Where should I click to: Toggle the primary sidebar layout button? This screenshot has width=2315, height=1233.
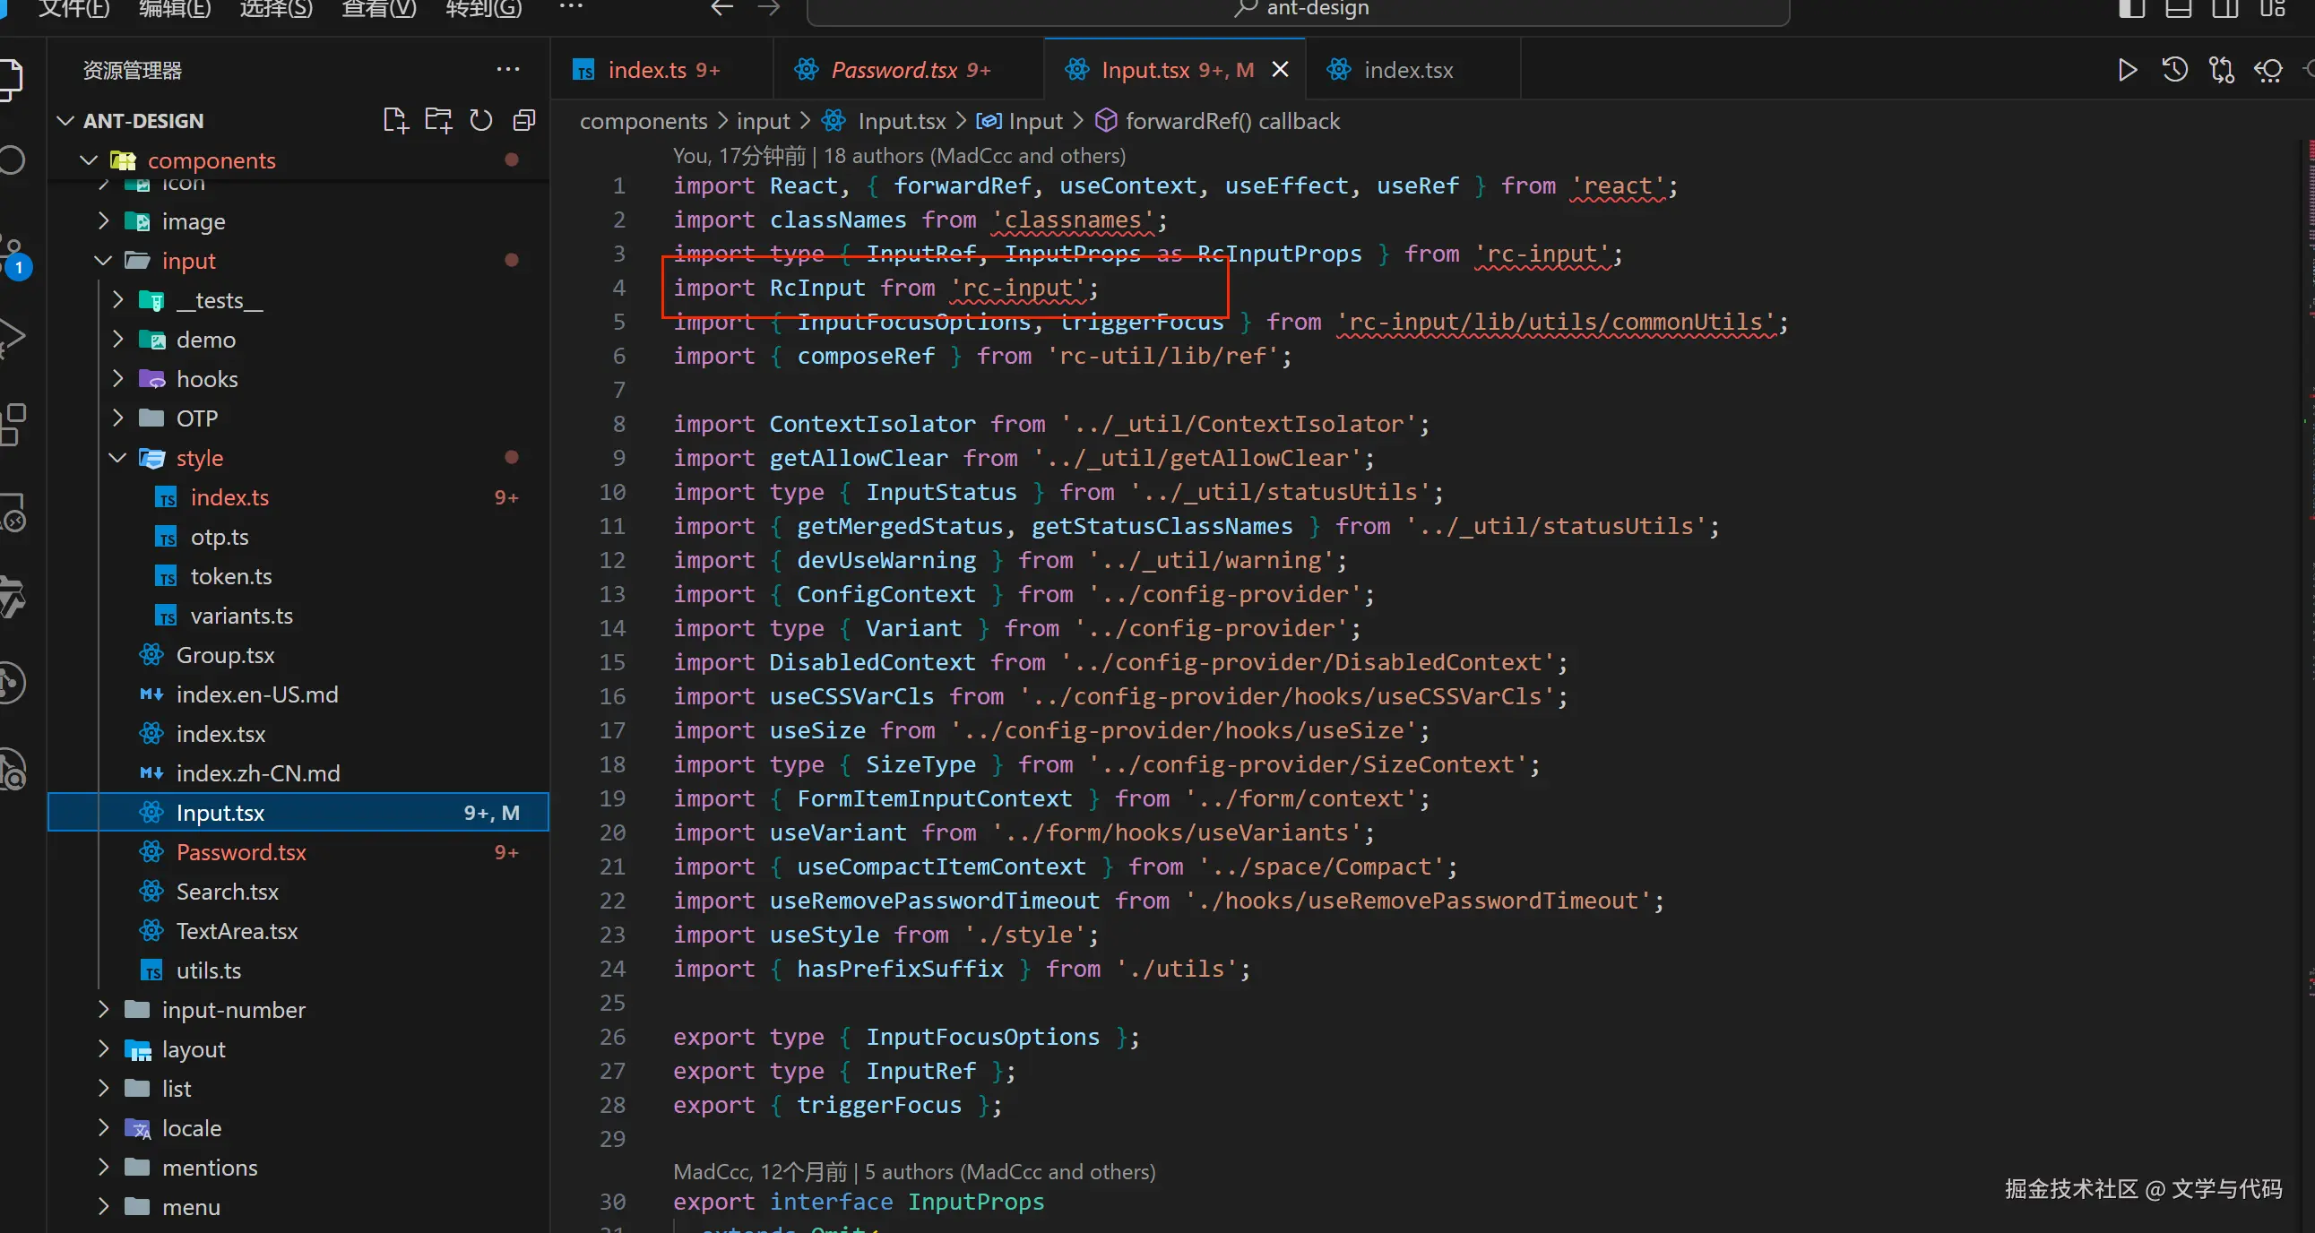pyautogui.click(x=2130, y=9)
